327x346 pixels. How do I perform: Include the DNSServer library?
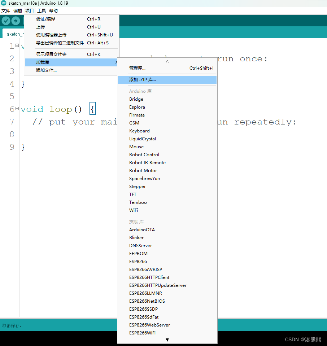[167, 246]
